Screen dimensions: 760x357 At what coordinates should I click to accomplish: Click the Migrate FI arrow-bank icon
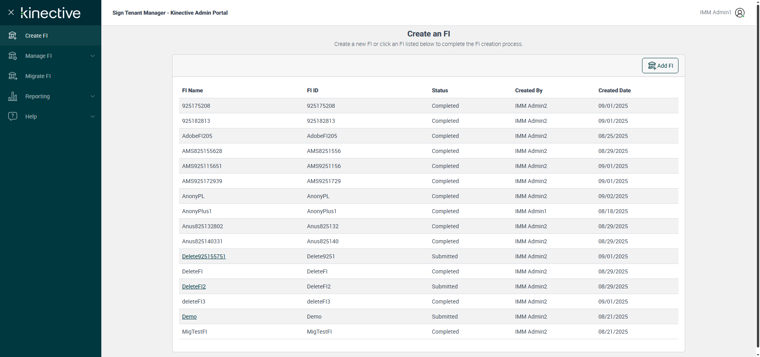[13, 76]
